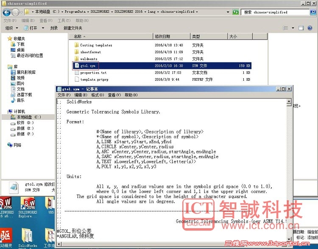Select 计算机 in the navigation pane
This screenshot has width=318, height=249.
coord(16,111)
